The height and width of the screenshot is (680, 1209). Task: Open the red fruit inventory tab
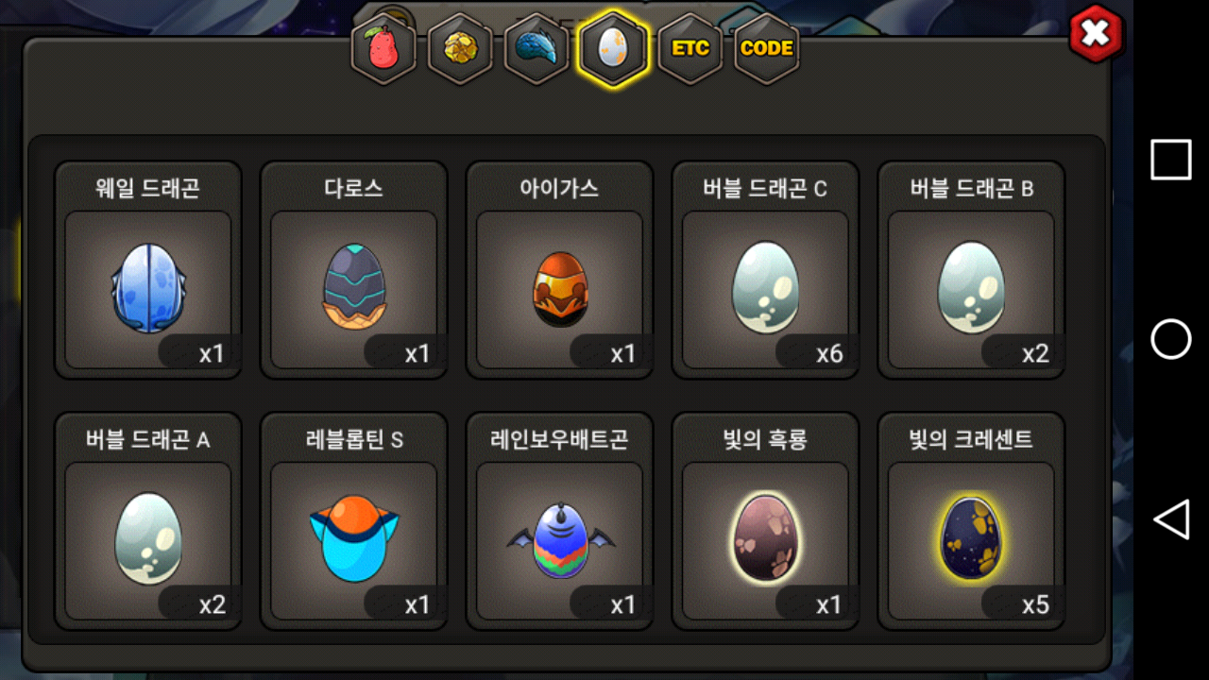pyautogui.click(x=384, y=48)
